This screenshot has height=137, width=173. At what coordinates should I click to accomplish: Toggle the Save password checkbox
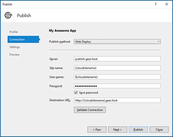click(x=76, y=92)
